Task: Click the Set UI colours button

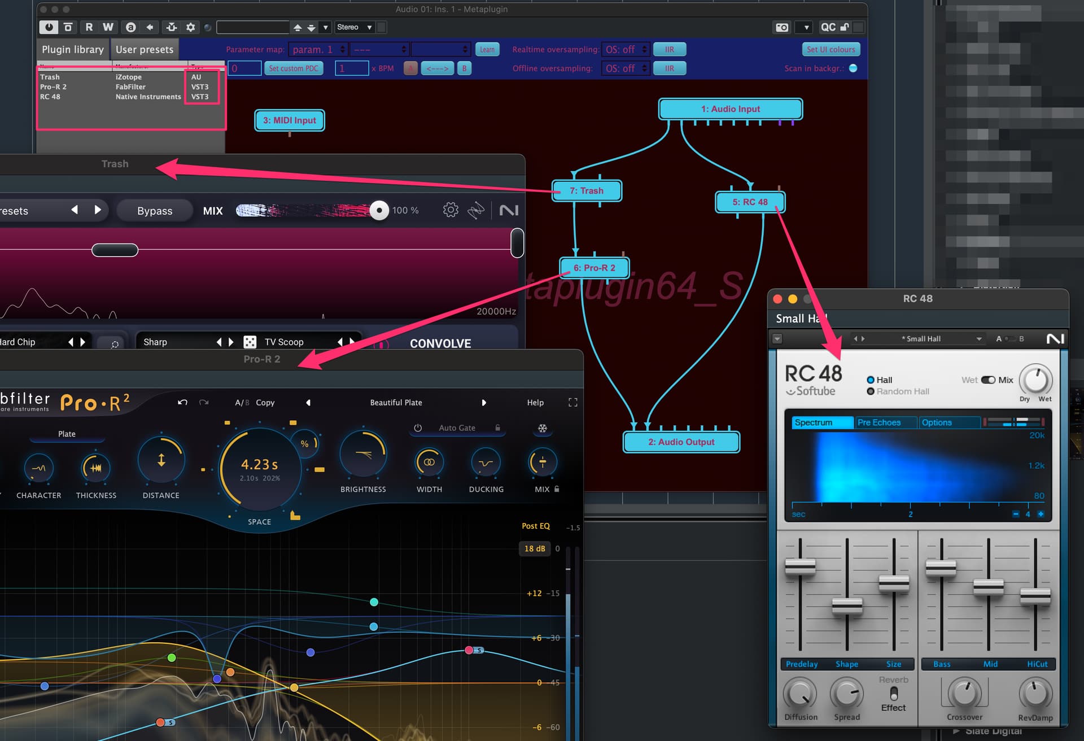Action: (x=831, y=50)
